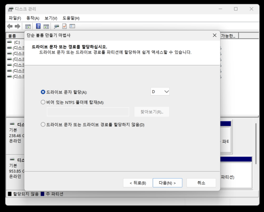Click the rescan disks toolbar icon
264x212 pixels.
(x=56, y=26)
